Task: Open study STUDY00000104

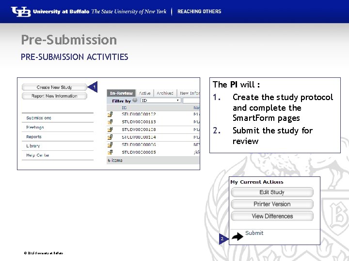Action: 139,137
